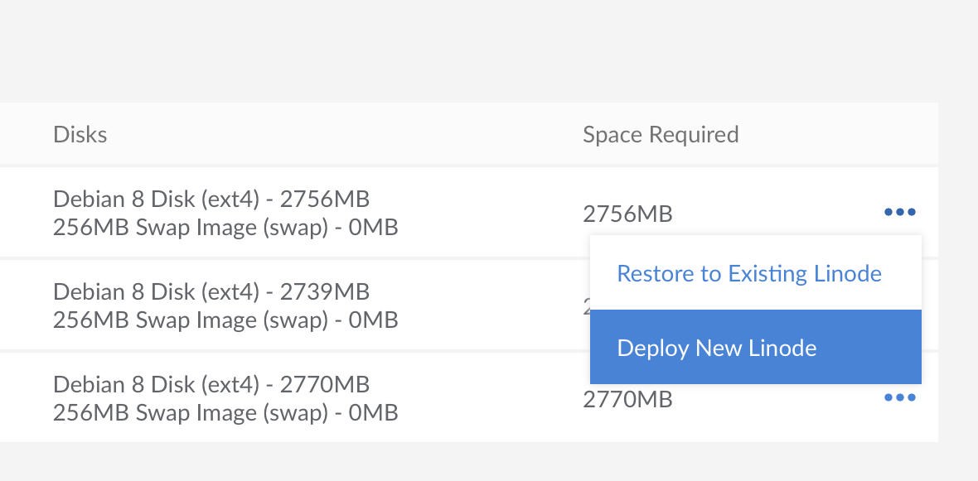Select Restore to Existing Linode
978x481 pixels.
tap(749, 273)
